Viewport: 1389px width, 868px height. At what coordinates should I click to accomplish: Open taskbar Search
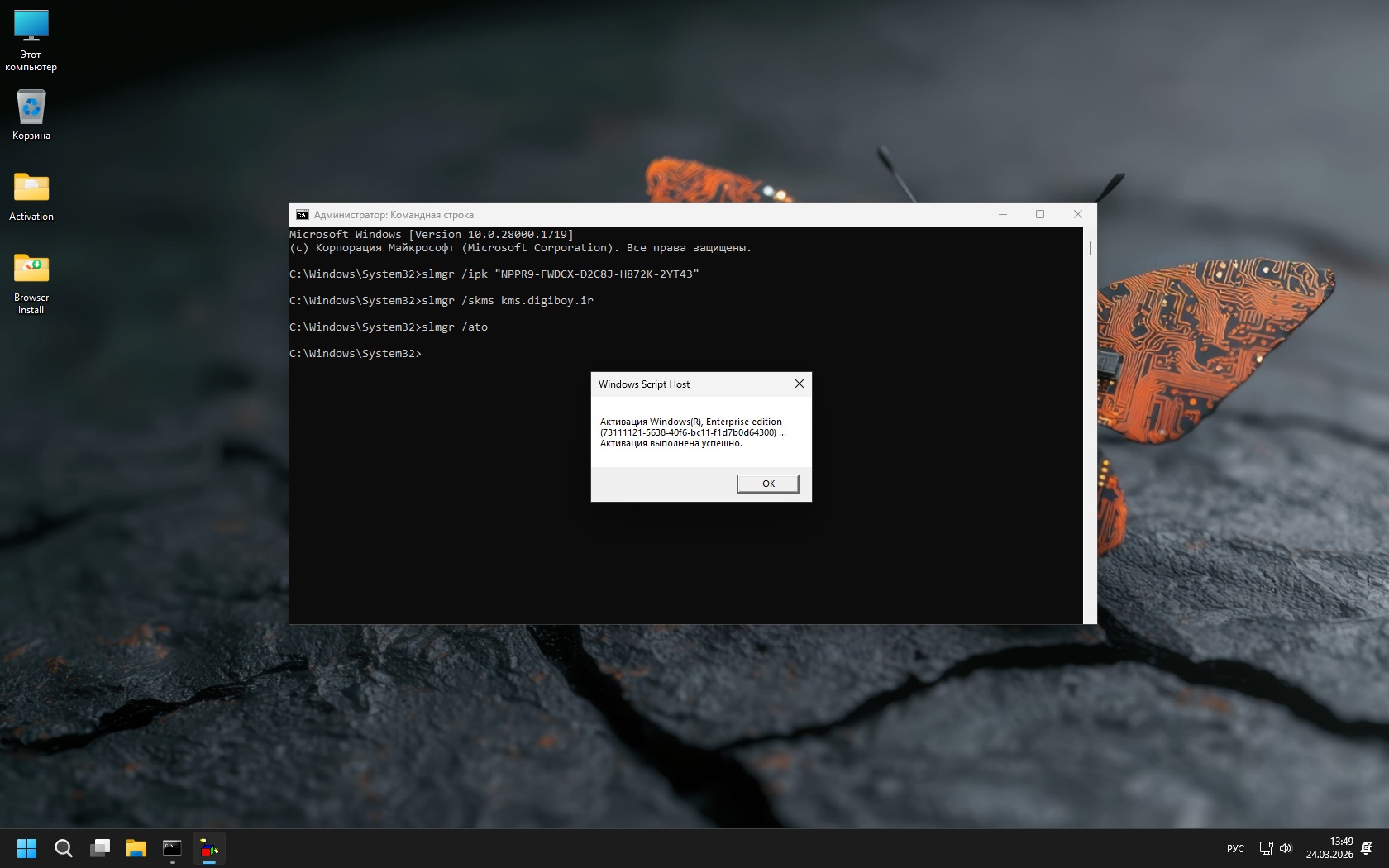[64, 848]
